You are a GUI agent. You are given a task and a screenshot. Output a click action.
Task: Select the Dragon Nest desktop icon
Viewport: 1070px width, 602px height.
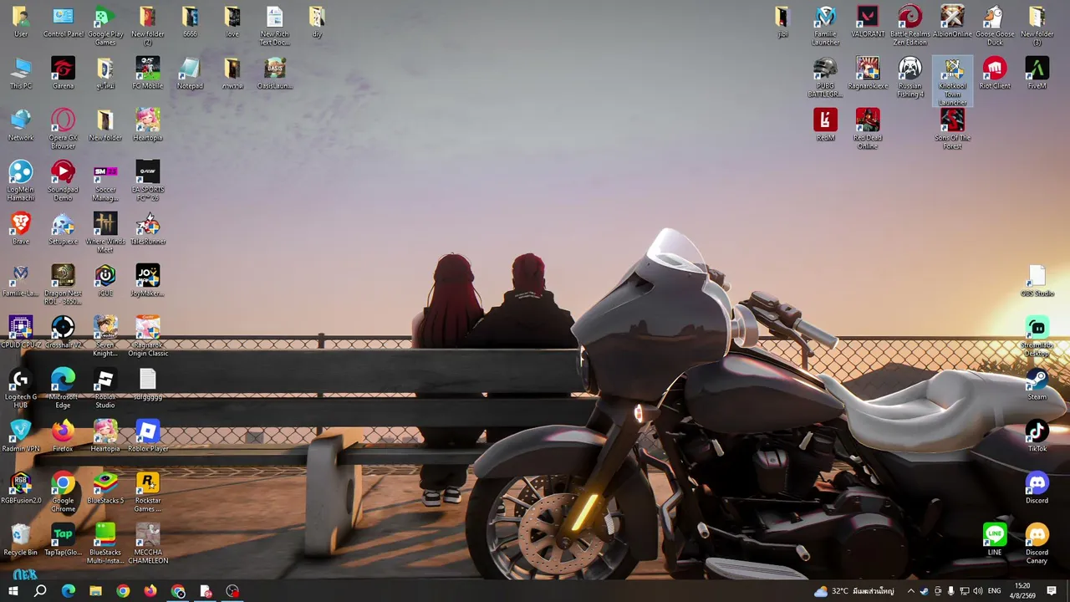point(63,283)
